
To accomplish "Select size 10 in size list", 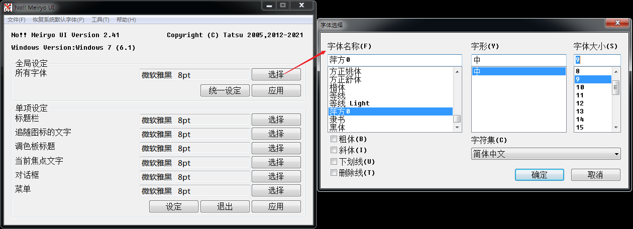I will [x=593, y=87].
